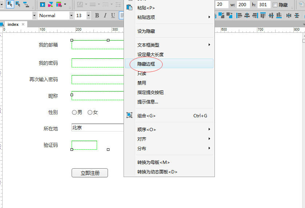This screenshot has height=208, width=305.
Task: Select the 男 radio button
Action: (75, 113)
